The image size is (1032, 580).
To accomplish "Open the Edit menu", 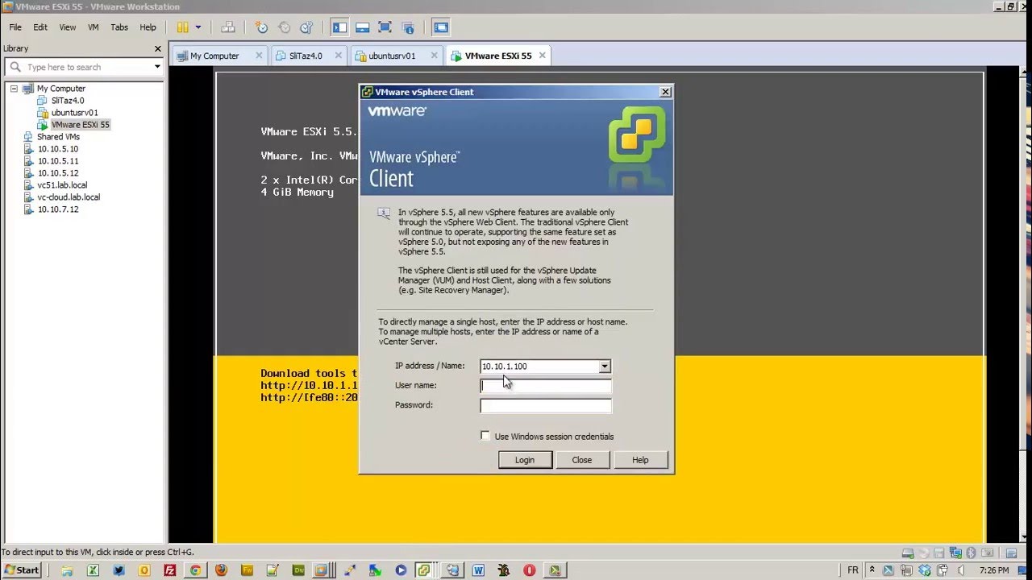I will [x=40, y=27].
